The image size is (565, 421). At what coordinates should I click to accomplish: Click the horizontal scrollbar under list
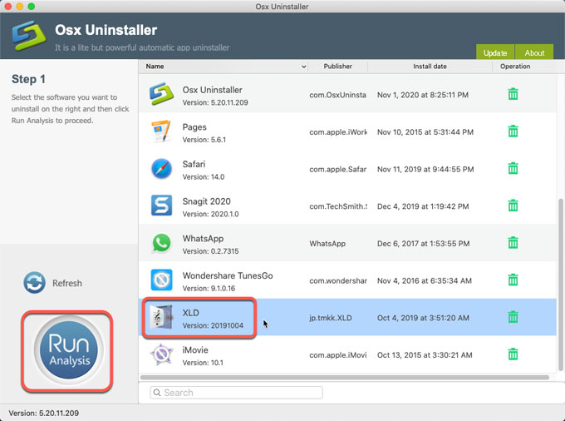click(345, 378)
